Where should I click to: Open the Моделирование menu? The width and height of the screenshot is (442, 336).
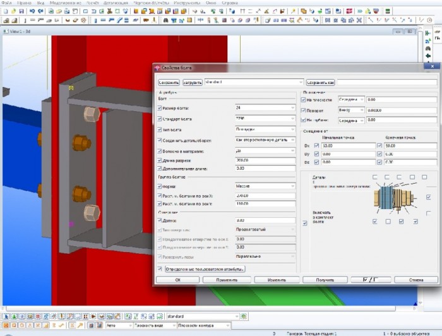point(65,3)
